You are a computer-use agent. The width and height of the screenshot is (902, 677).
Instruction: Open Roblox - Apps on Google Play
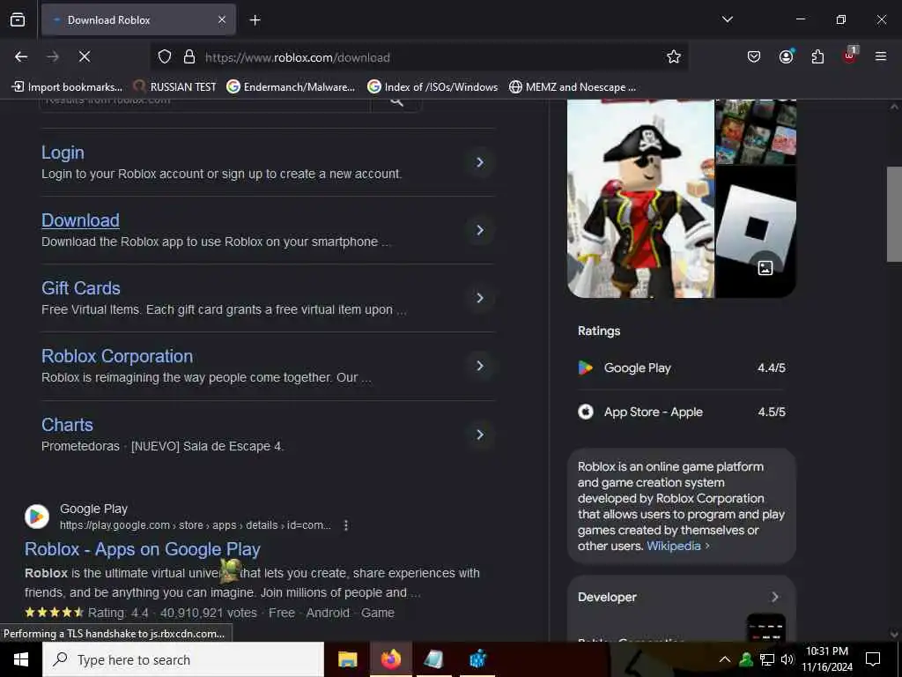click(143, 549)
